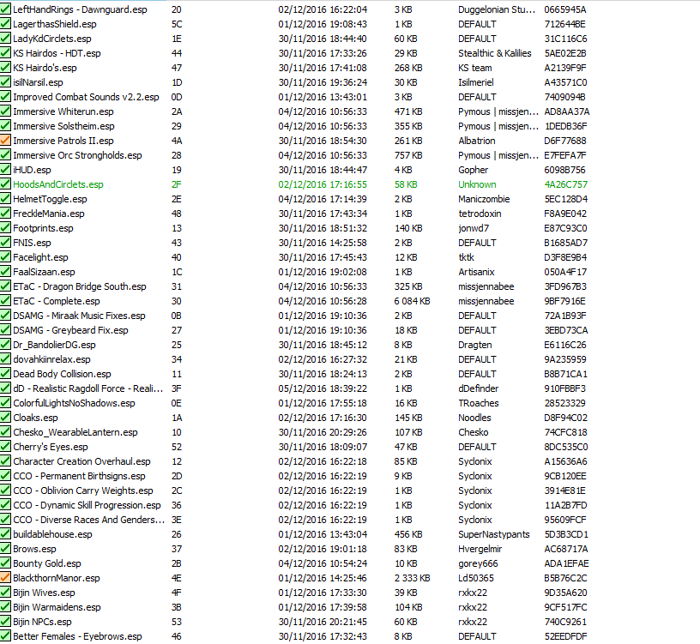Screen dimensions: 700x644
Task: Uncheck the LeftHandRings - Dawnguard.esp checkbox
Action: coord(5,9)
